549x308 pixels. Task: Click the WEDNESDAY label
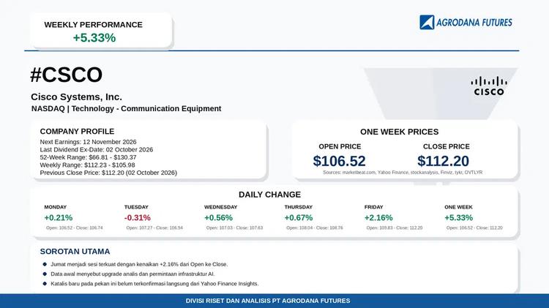coord(220,207)
